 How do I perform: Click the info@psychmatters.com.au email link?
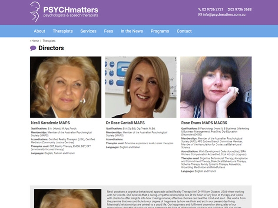click(x=224, y=14)
